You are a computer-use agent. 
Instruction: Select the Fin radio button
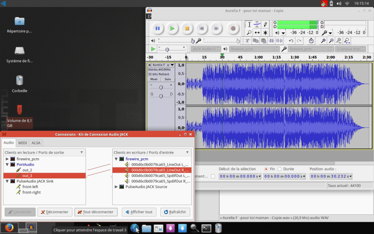click(x=266, y=169)
